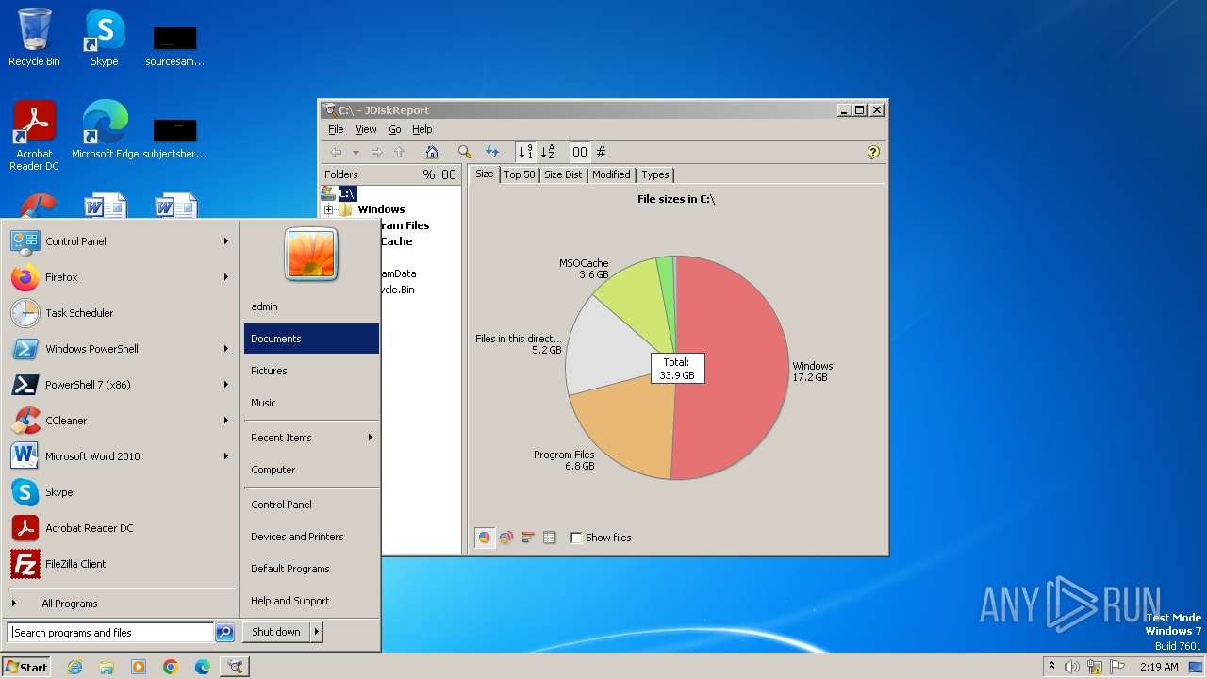Click the yellow Help question mark icon
Screen dimensions: 1207x679
(873, 152)
